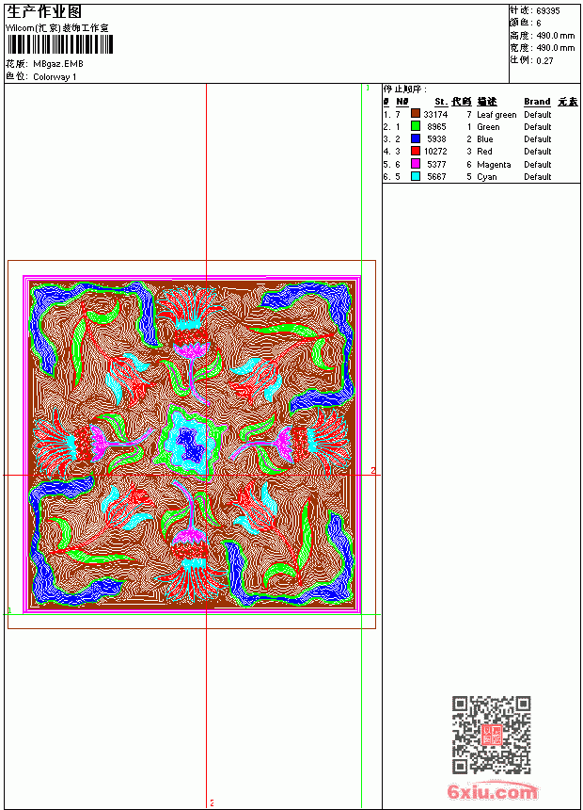The image size is (583, 810).
Task: Click the production worksheet title heading
Action: pyautogui.click(x=44, y=12)
